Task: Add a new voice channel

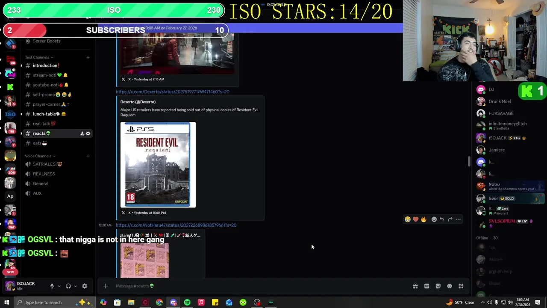Action: [x=88, y=156]
